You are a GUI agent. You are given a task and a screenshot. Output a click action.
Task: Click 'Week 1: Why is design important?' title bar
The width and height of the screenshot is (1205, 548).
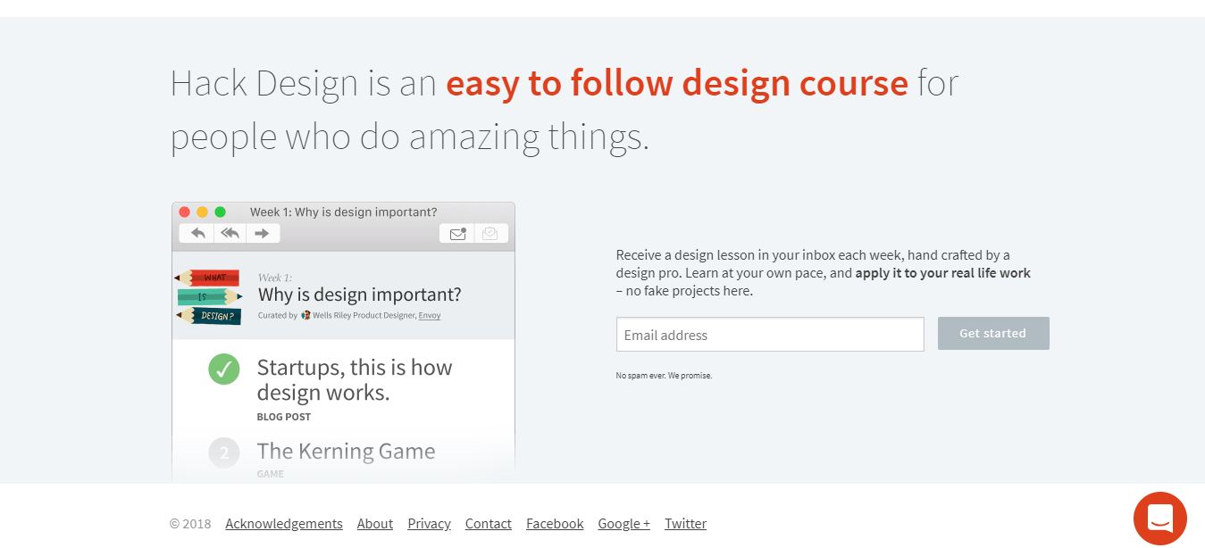(x=344, y=212)
